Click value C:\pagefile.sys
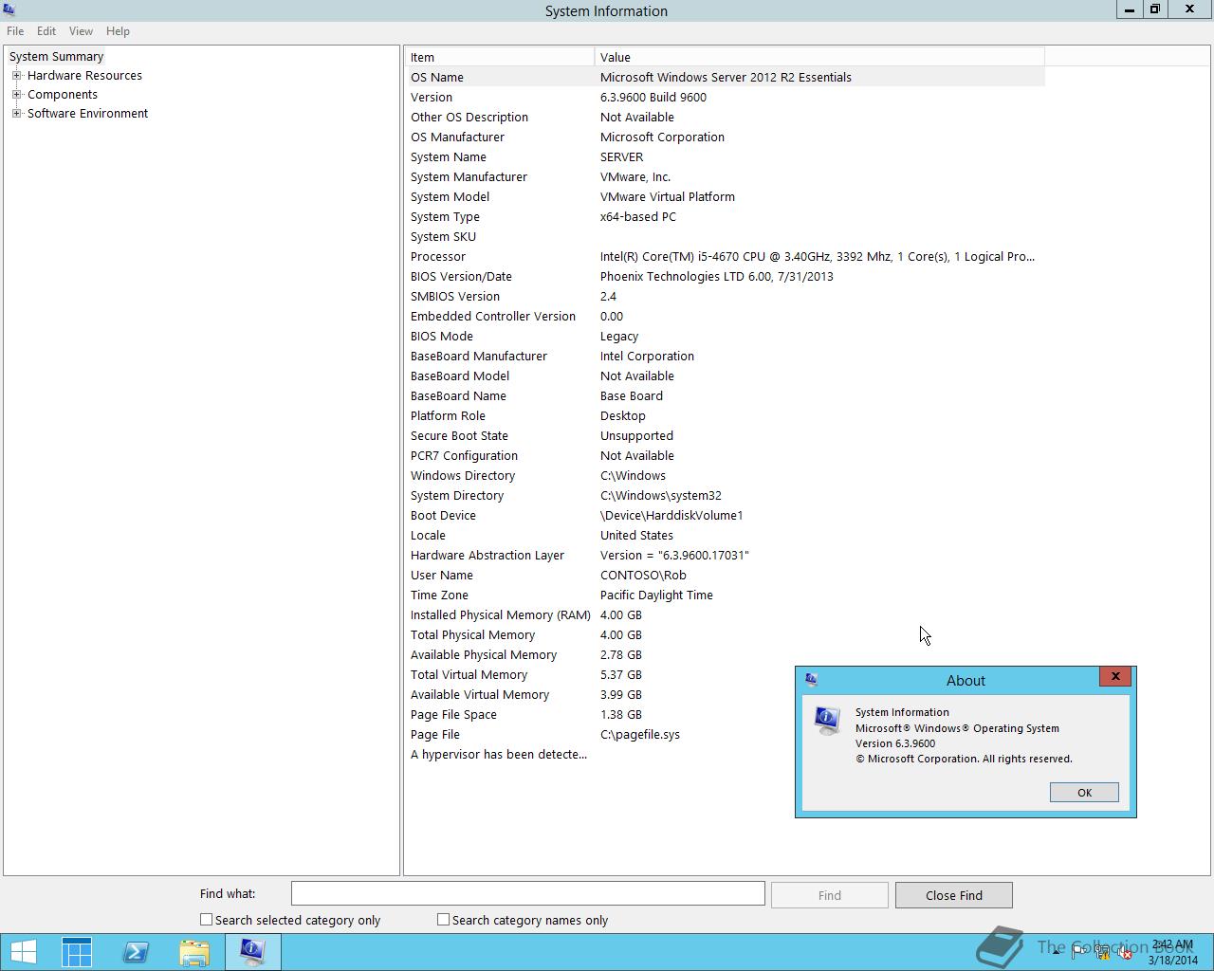This screenshot has height=971, width=1214. tap(639, 734)
